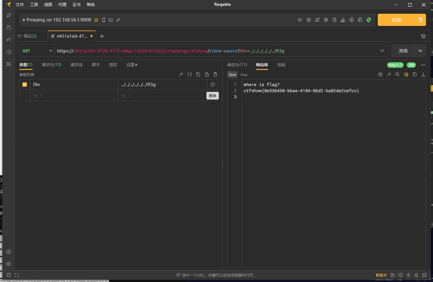
Task: Toggle the orange word wrap icon
Action: point(406,74)
